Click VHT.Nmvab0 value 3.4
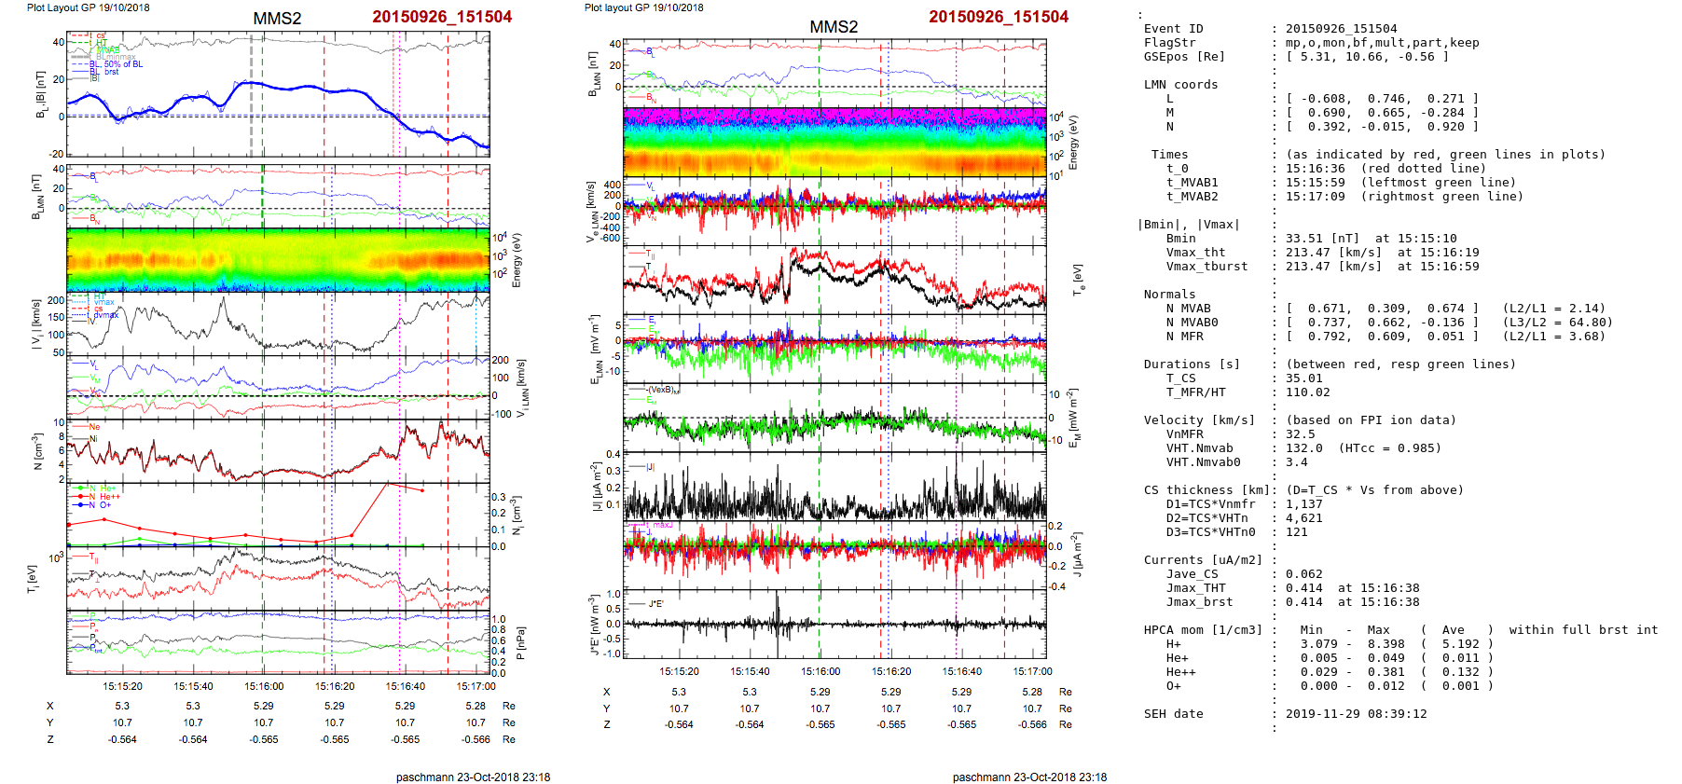Image resolution: width=1682 pixels, height=784 pixels. pyautogui.click(x=1297, y=462)
